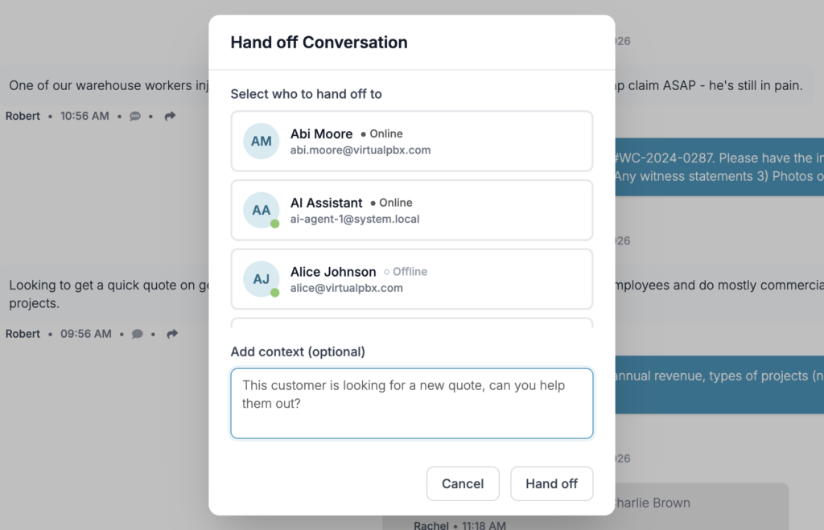The image size is (824, 530).
Task: Select Abi Moore as the handoff recipient
Action: (x=411, y=142)
